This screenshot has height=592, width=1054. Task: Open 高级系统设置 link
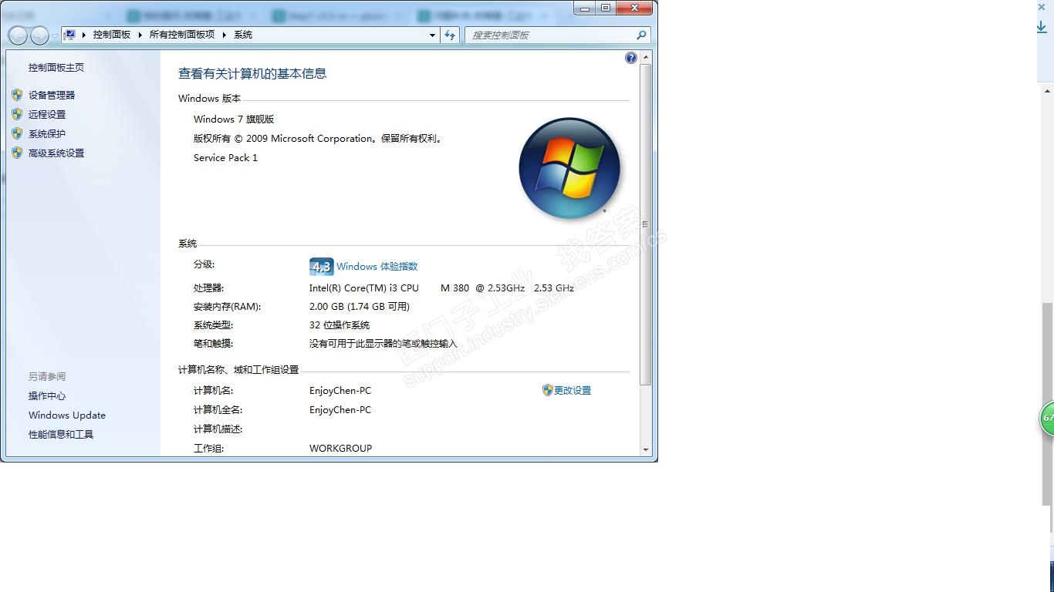point(56,153)
